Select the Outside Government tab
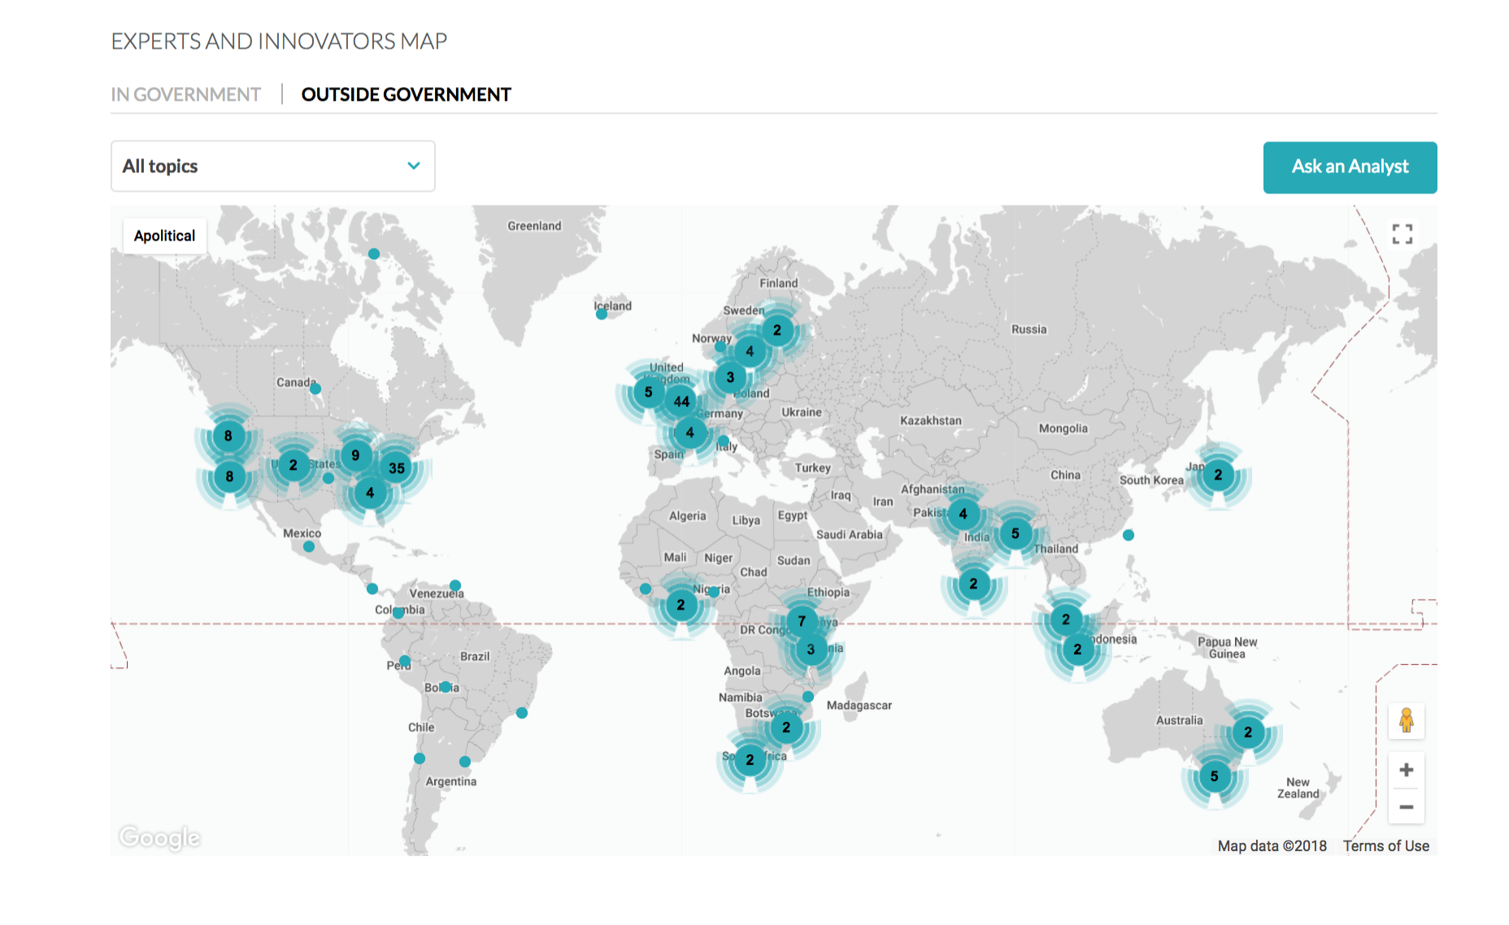The image size is (1509, 925). pos(406,95)
